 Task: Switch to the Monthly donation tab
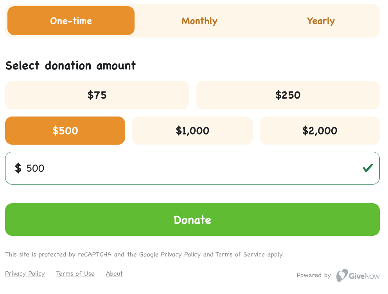(x=199, y=21)
